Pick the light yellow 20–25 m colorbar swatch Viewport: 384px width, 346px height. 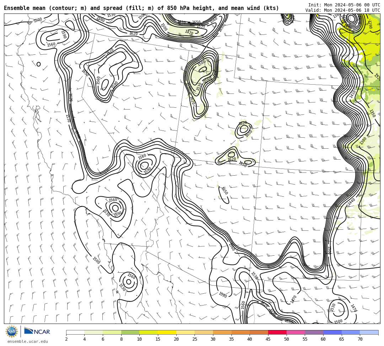pyautogui.click(x=185, y=332)
